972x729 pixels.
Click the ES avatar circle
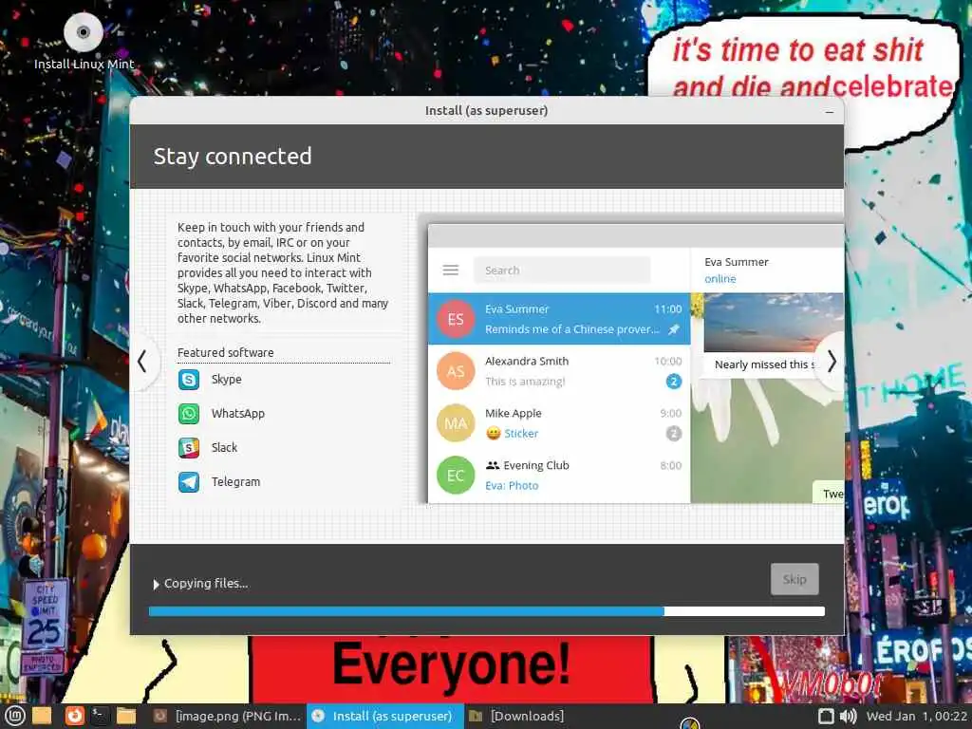click(456, 319)
